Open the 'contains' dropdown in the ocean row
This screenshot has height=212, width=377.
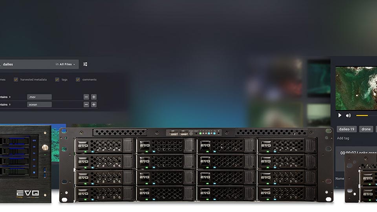[x=5, y=104]
